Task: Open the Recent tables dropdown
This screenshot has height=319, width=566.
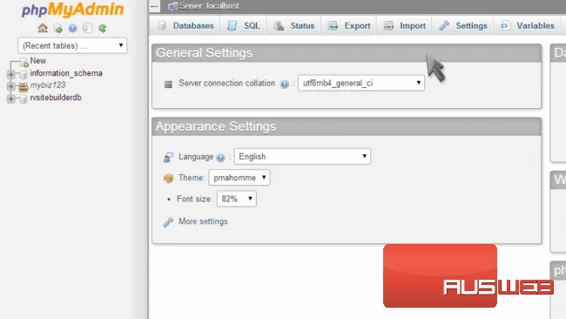Action: point(72,45)
